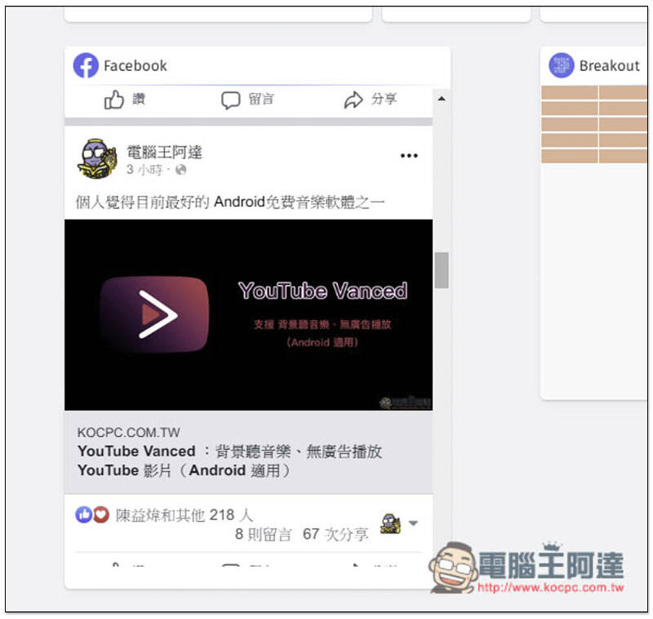Screen dimensions: 653x619
Task: Share the post using the arrow icon
Action: pos(353,100)
